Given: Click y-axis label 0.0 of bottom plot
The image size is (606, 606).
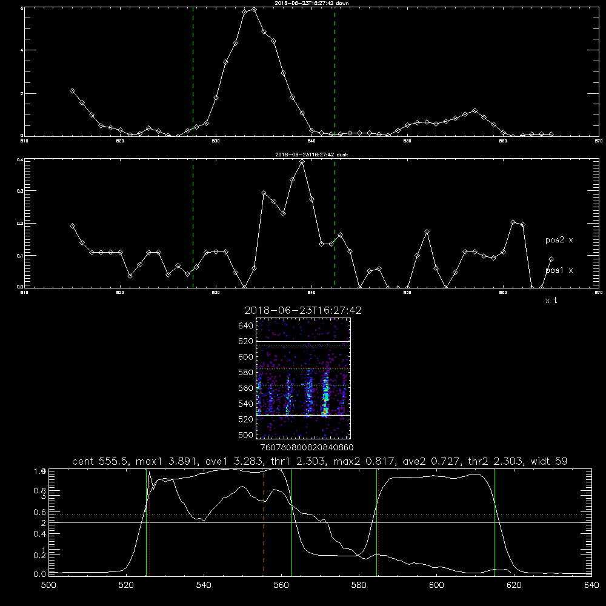Looking at the screenshot, I should point(40,574).
